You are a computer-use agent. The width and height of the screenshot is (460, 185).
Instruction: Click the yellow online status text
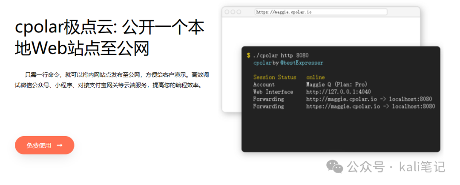pyautogui.click(x=316, y=77)
